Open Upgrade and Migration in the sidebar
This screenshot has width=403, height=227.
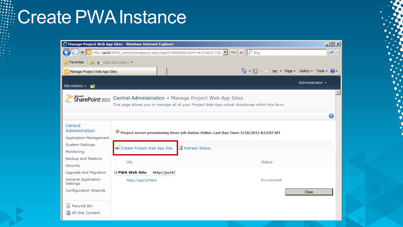[86, 172]
